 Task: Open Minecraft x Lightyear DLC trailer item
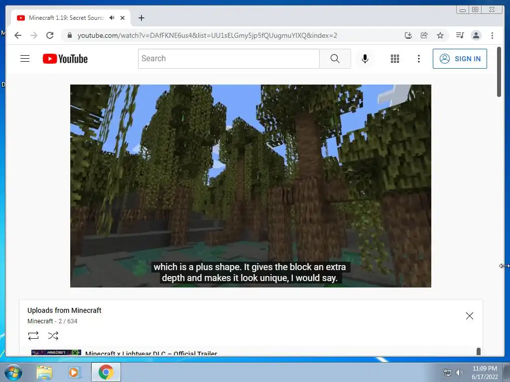[x=151, y=353]
